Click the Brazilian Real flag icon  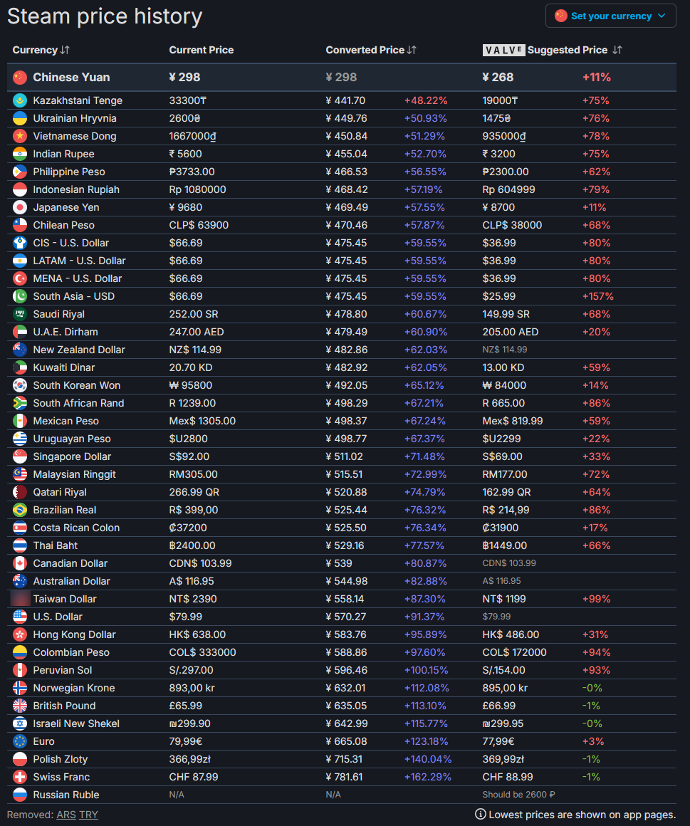coord(20,510)
